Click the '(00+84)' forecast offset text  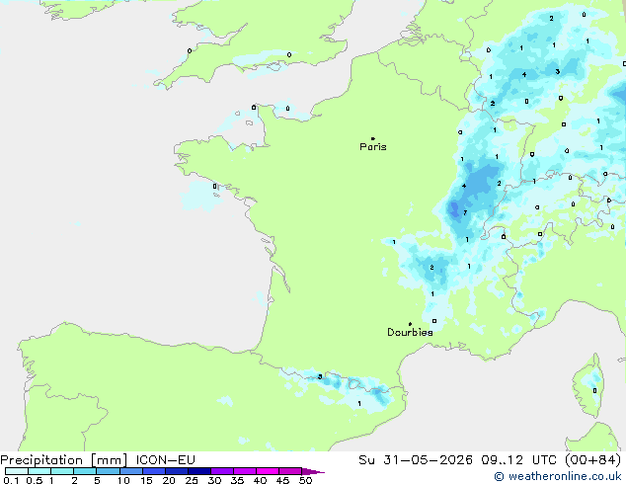click(593, 460)
